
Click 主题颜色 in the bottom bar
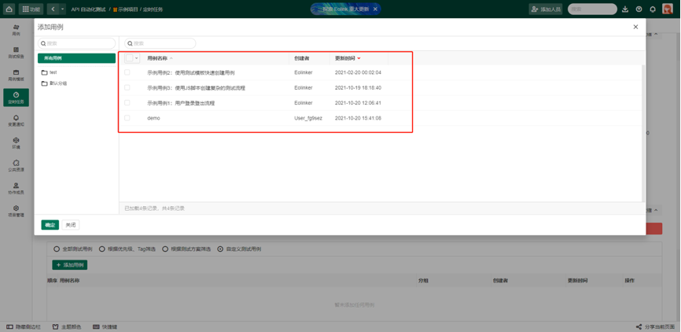pyautogui.click(x=67, y=326)
